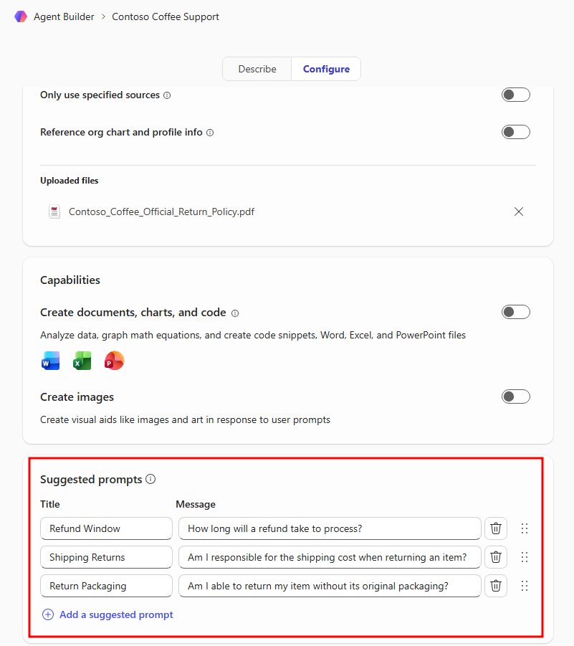The image size is (574, 646).
Task: Delete the Refund Window suggested prompt
Action: [x=495, y=528]
